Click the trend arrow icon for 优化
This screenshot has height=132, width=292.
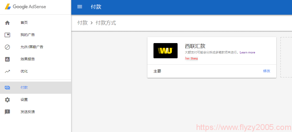(7, 71)
